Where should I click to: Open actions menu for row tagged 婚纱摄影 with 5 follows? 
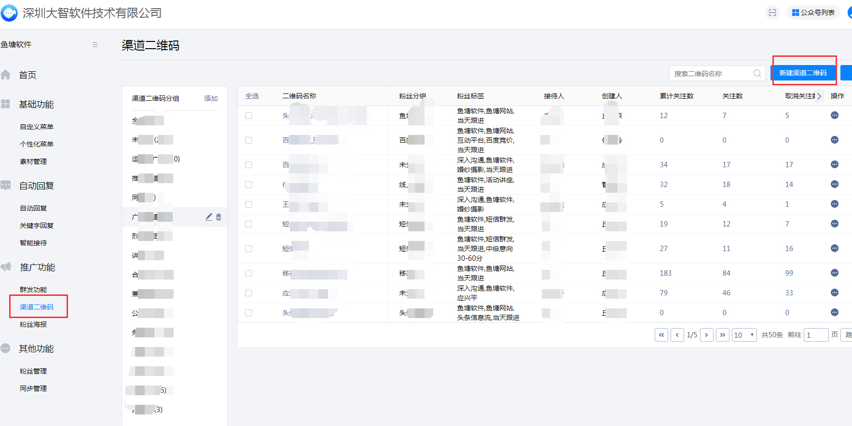coord(835,204)
